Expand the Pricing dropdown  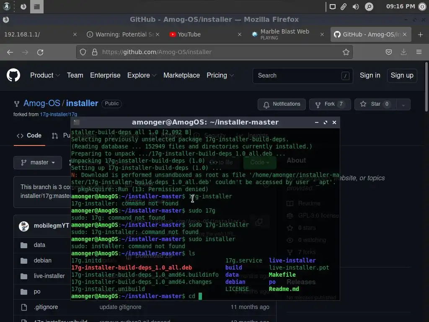click(220, 75)
